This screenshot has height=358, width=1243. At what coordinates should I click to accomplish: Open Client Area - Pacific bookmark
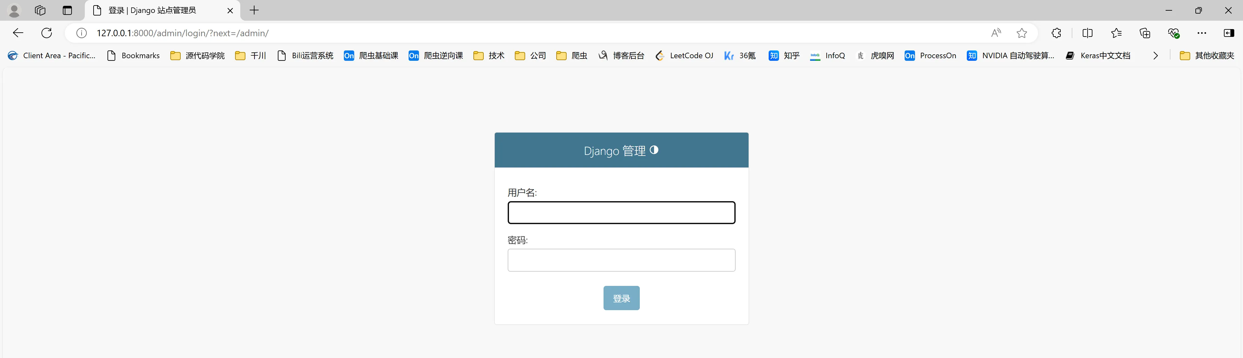click(x=51, y=55)
